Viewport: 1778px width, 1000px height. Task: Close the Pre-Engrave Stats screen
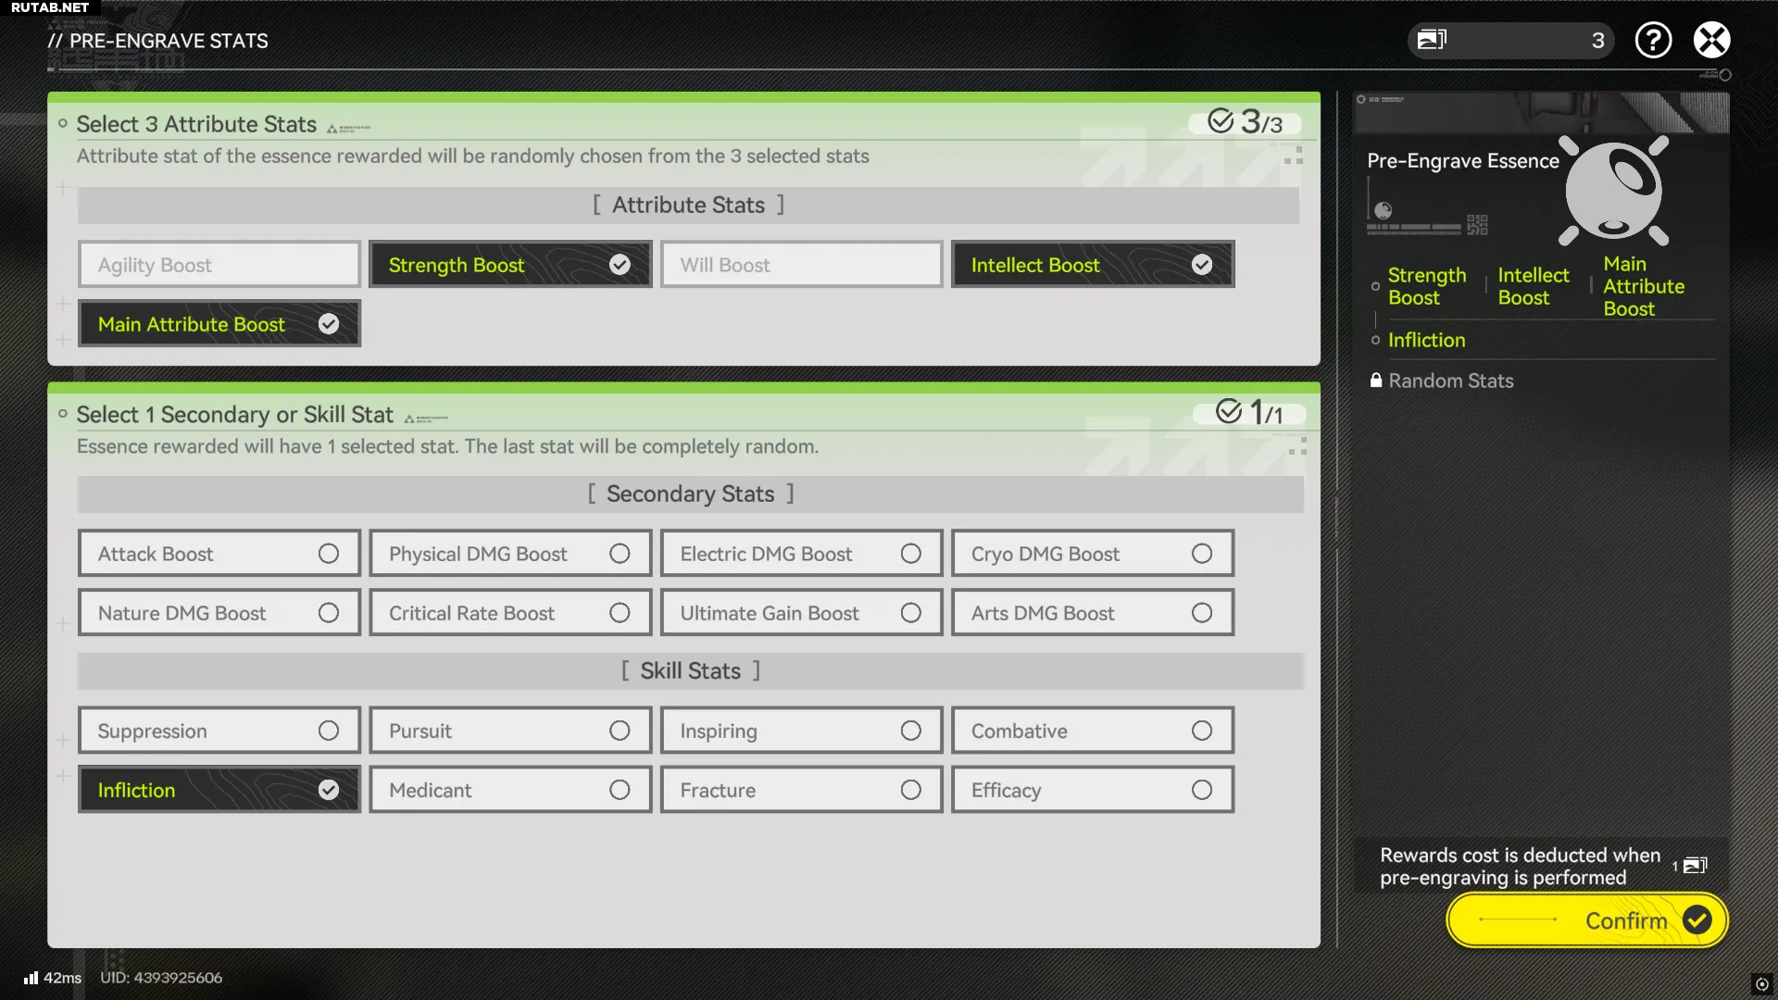point(1711,40)
